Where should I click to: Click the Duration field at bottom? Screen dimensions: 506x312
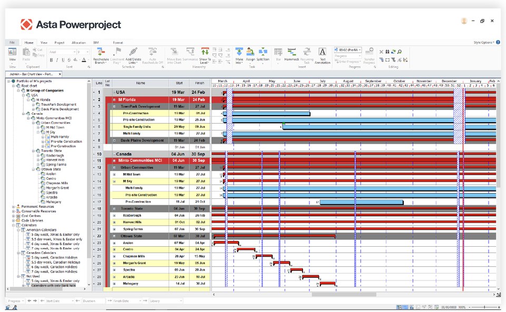tap(93, 301)
